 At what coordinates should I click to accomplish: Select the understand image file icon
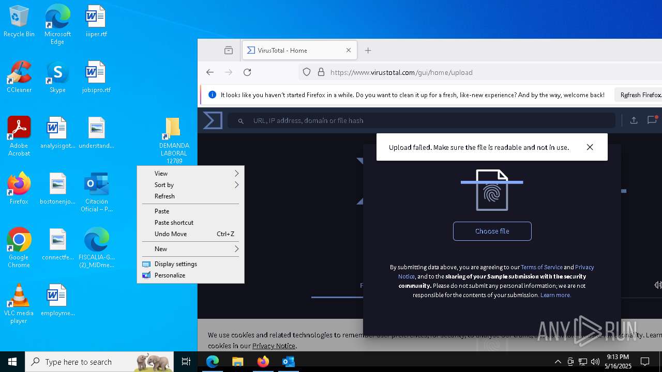pyautogui.click(x=96, y=133)
